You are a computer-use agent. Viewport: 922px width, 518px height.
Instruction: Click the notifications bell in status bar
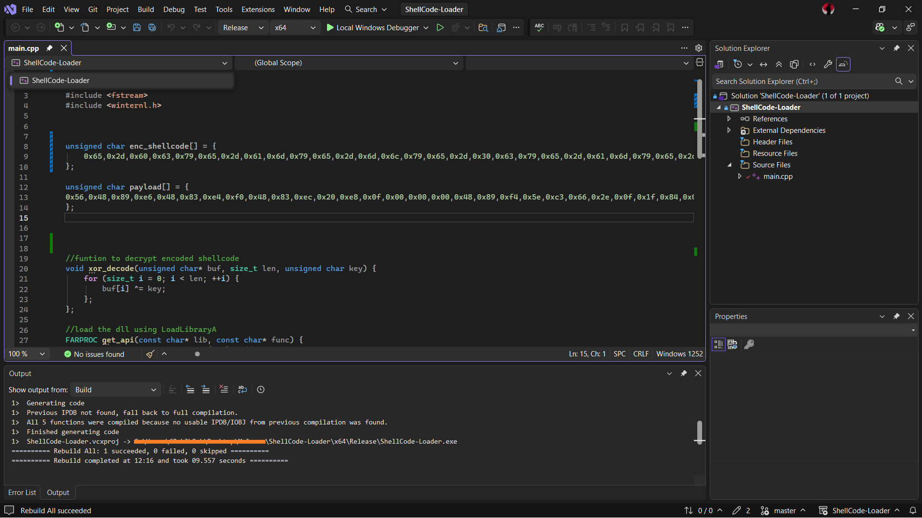point(913,510)
